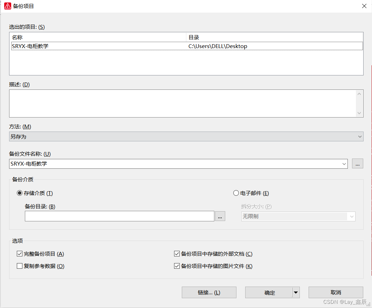Screen dimensions: 372x308
Task: Click the 确定 button
Action: point(269,293)
